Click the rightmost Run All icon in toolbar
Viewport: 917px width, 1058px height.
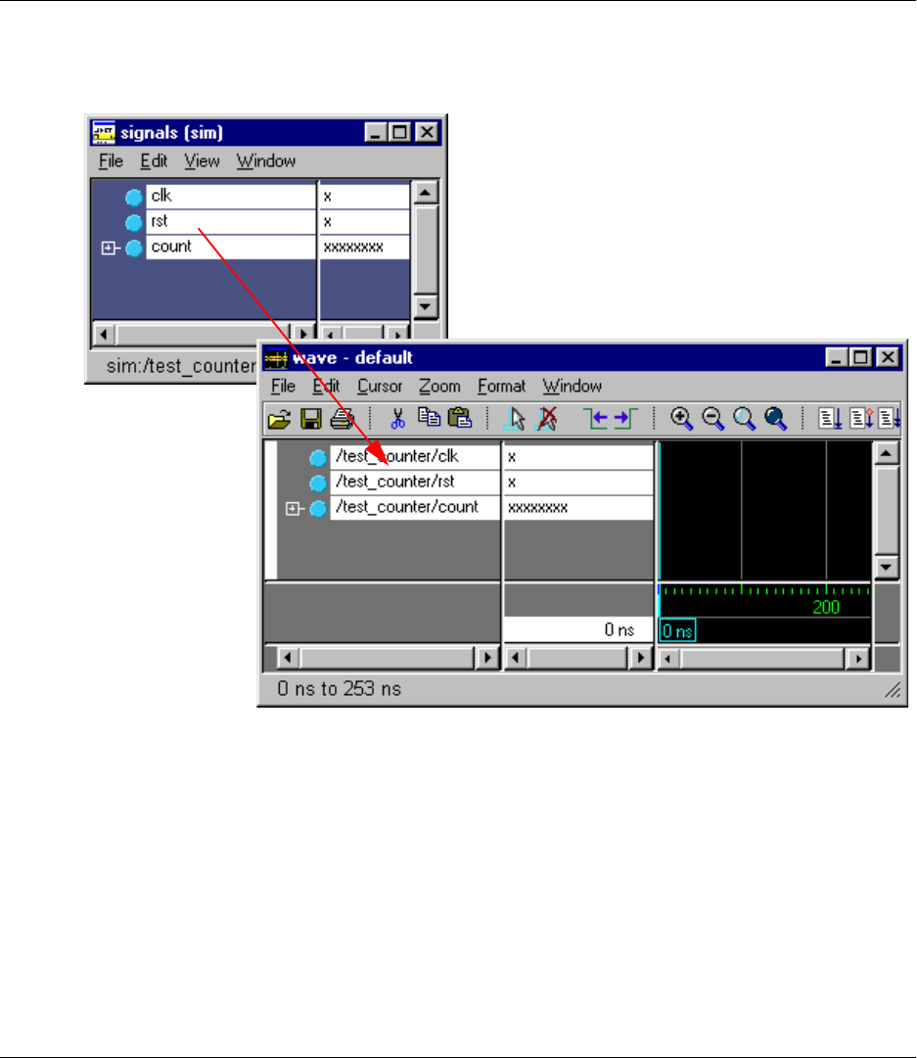(890, 418)
